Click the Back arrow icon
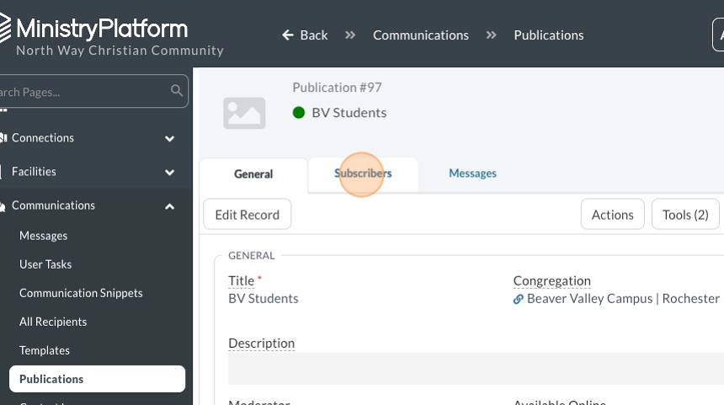The image size is (724, 405). 288,35
